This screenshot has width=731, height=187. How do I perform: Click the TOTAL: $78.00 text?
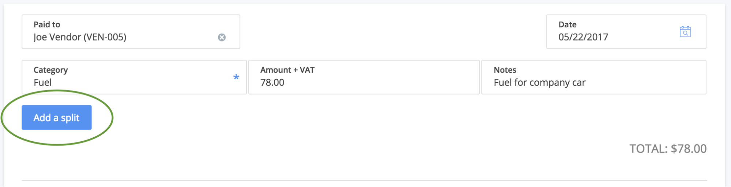668,149
